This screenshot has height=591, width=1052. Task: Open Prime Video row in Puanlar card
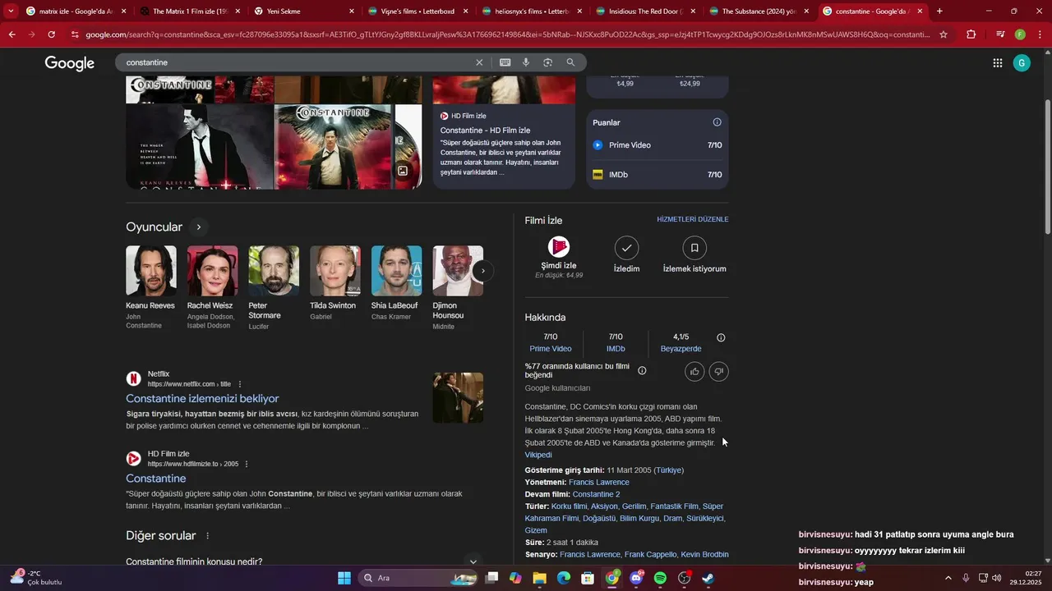point(657,145)
